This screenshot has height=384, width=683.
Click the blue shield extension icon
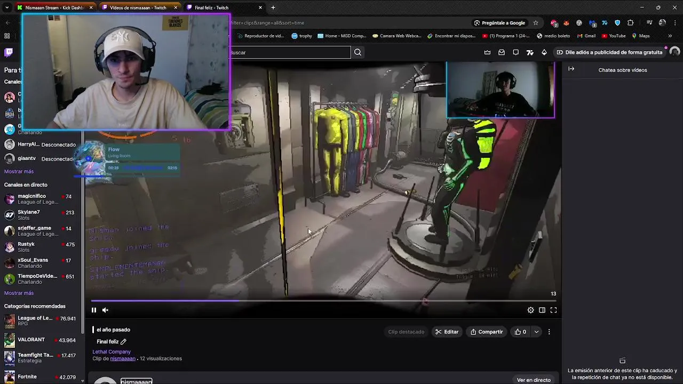[x=617, y=23]
